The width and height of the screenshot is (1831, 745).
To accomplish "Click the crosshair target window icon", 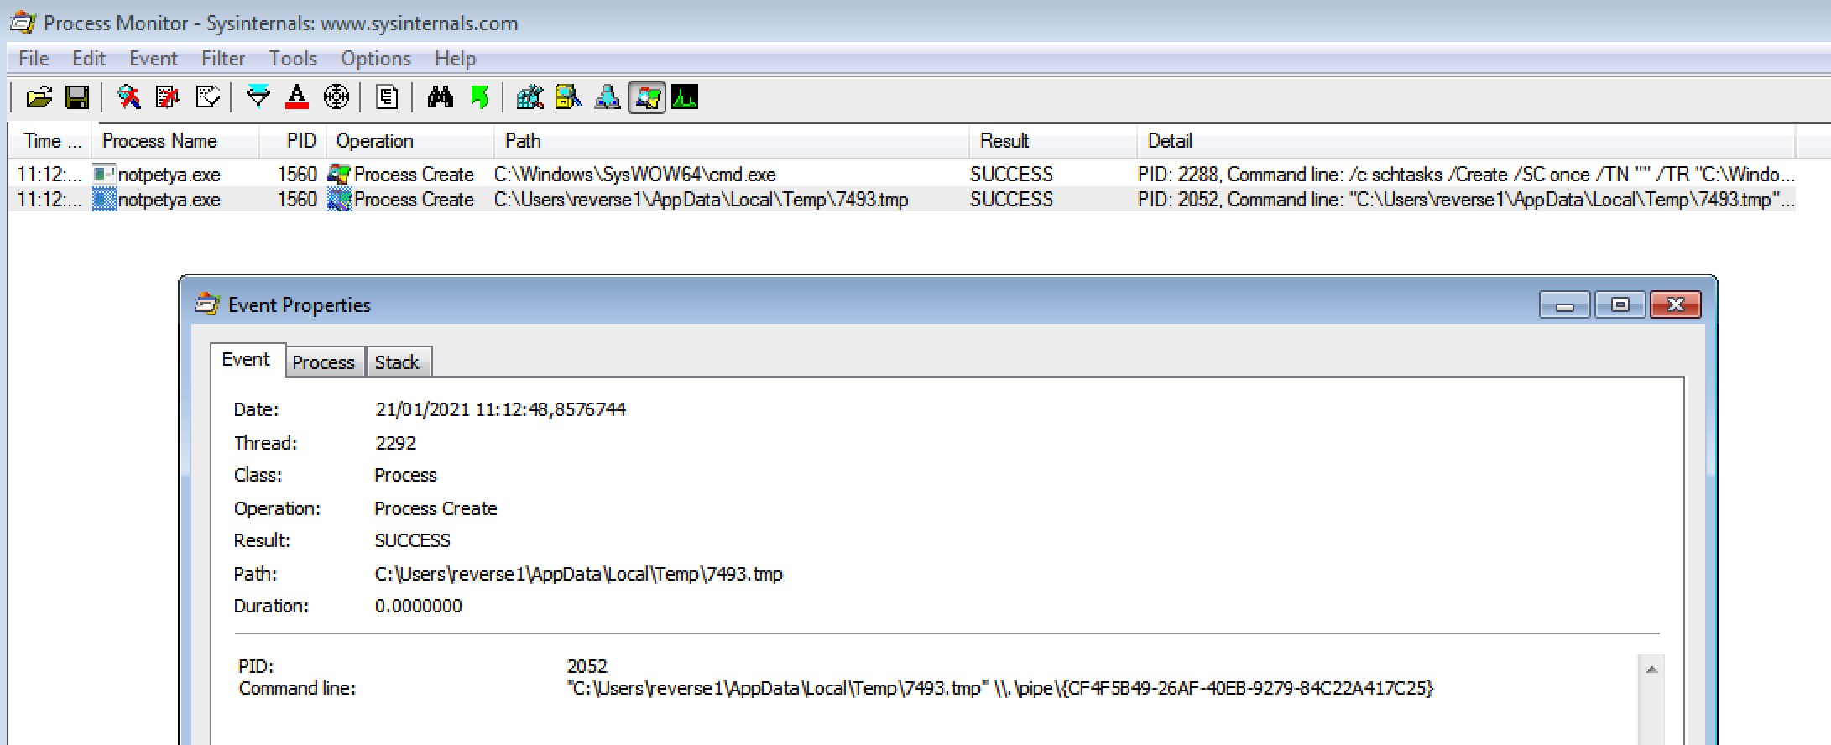I will [x=336, y=98].
